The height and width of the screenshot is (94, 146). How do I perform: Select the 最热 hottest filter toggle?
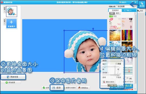coord(118,13)
